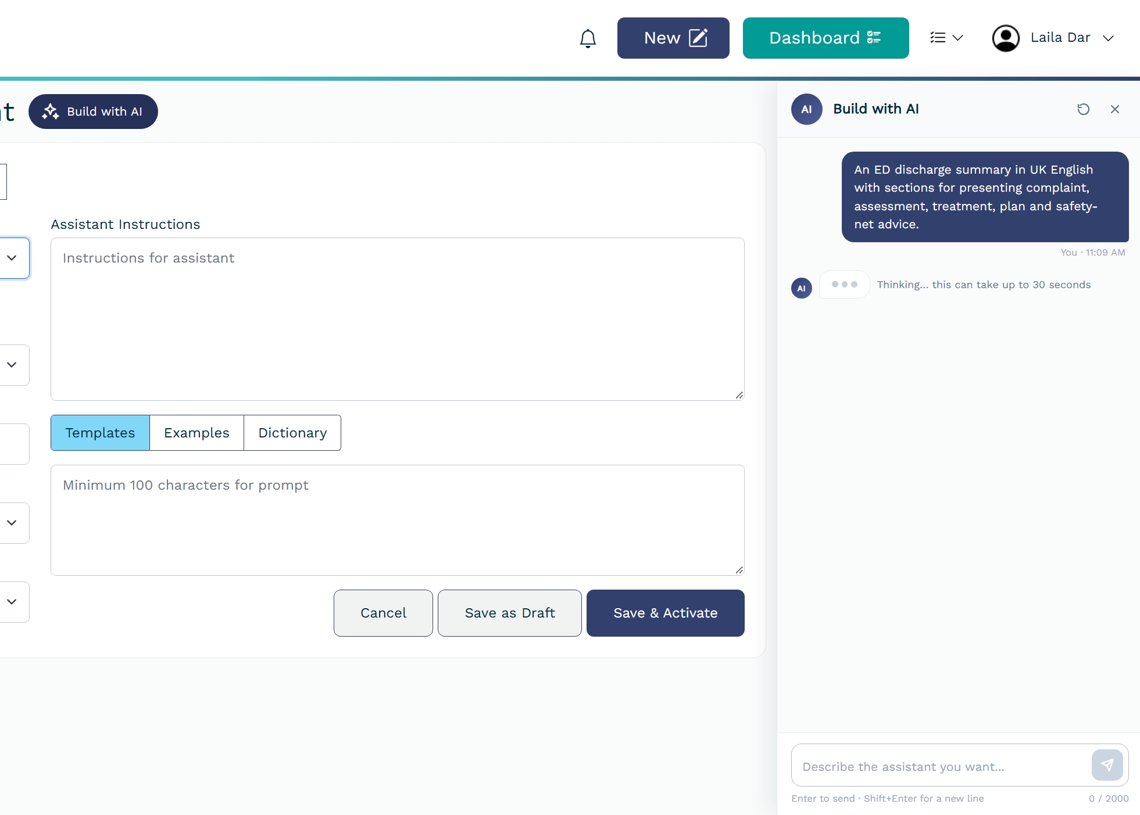Switch to the Examples tab
Viewport: 1140px width, 815px height.
[196, 433]
